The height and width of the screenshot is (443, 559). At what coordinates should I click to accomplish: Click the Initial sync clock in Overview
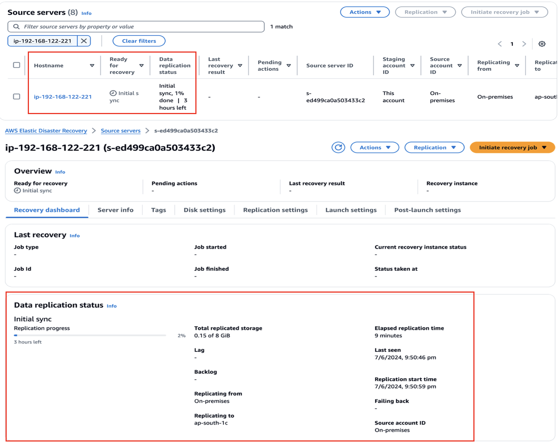pyautogui.click(x=17, y=190)
